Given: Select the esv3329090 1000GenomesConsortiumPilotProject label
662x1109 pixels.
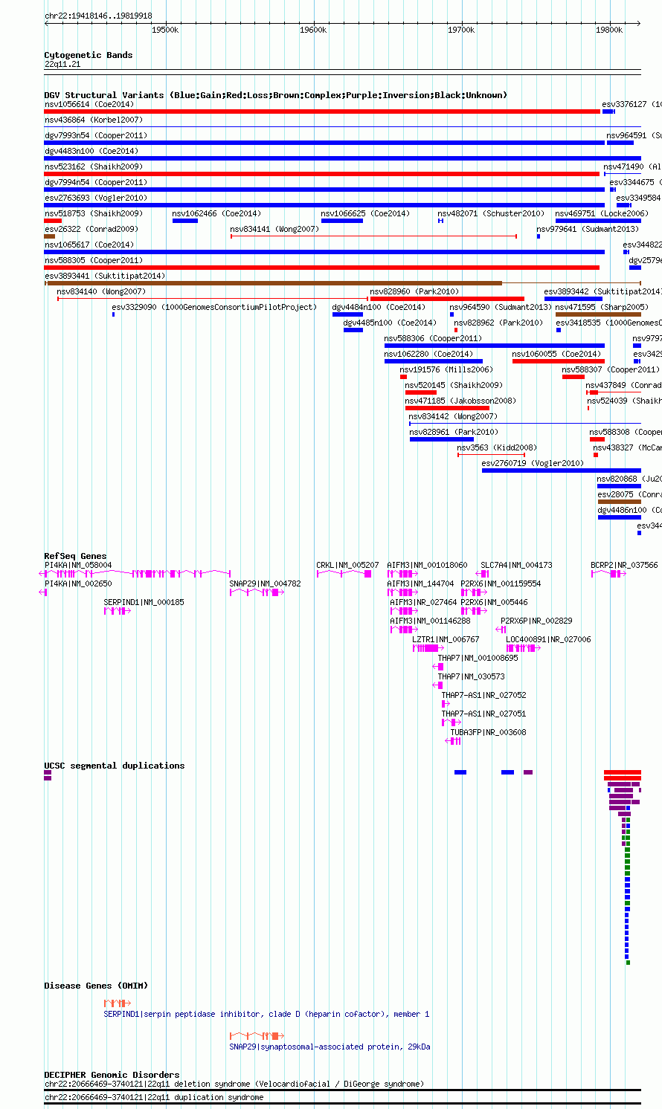Looking at the screenshot, I should (214, 307).
